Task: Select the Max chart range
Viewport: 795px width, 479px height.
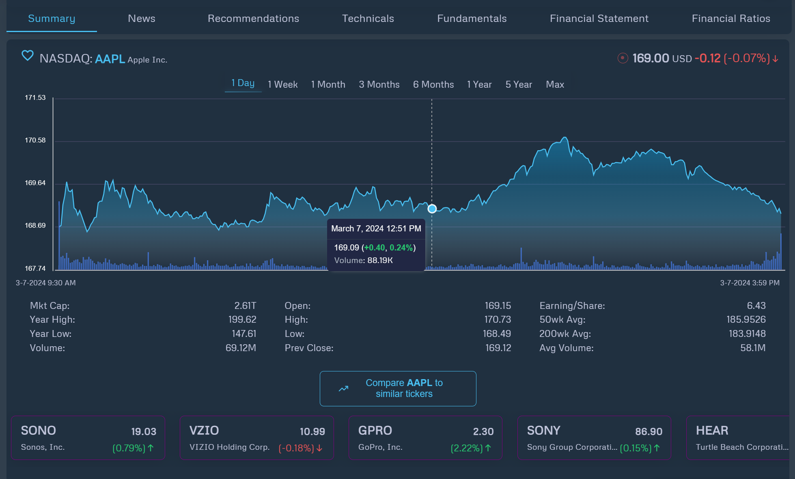Action: (555, 84)
